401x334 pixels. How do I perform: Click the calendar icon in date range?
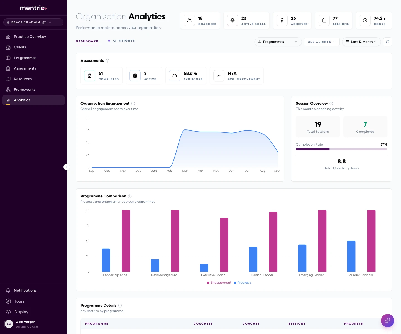[347, 42]
